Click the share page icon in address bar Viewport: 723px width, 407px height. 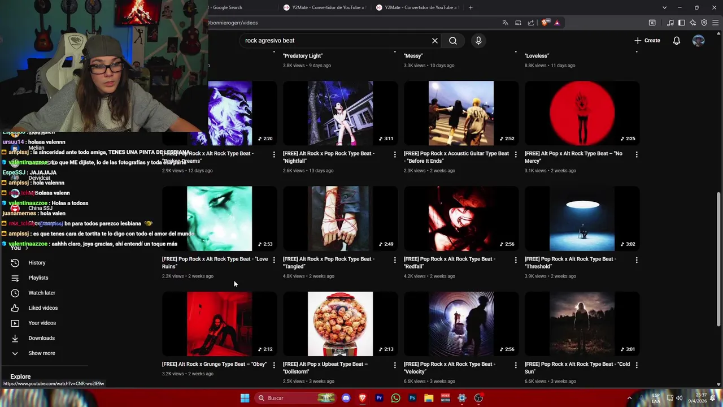[531, 23]
